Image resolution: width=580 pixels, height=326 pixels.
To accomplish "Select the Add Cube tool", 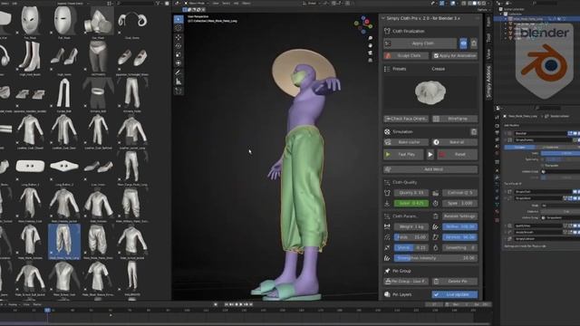I will (179, 91).
